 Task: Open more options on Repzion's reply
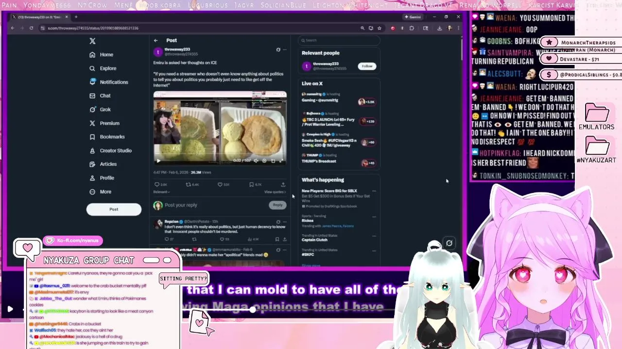coord(285,222)
